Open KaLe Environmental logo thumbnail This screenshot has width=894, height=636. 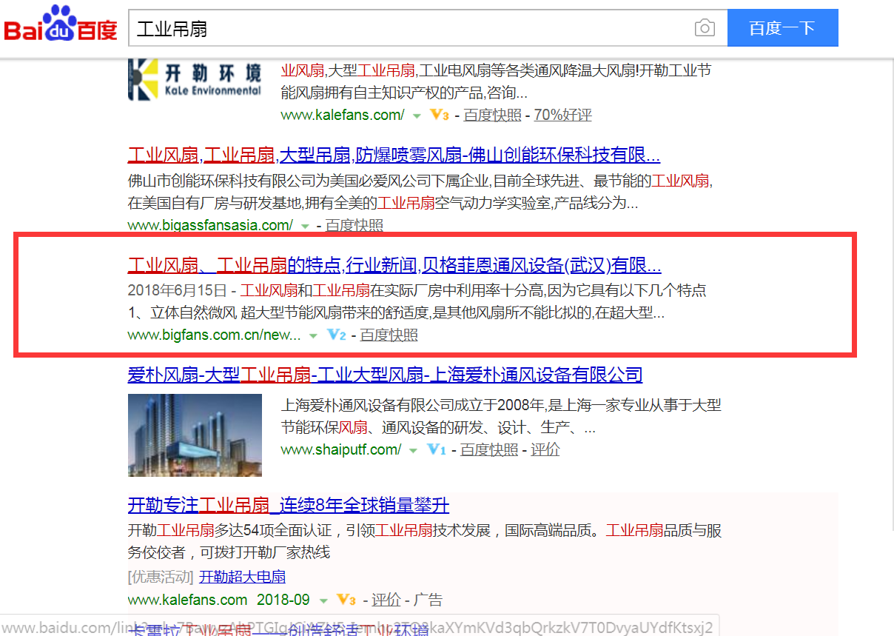tap(195, 80)
